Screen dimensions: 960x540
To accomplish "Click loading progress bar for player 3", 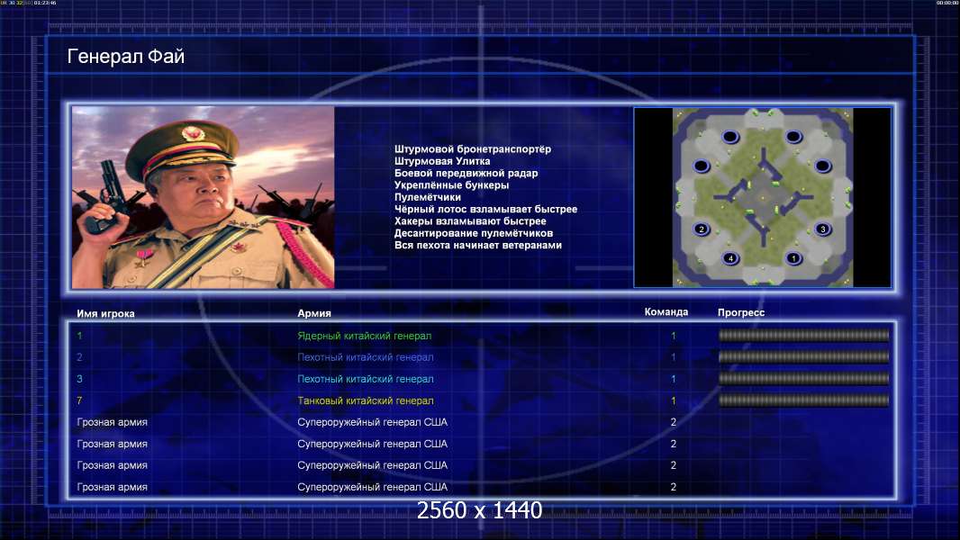I will tap(803, 379).
